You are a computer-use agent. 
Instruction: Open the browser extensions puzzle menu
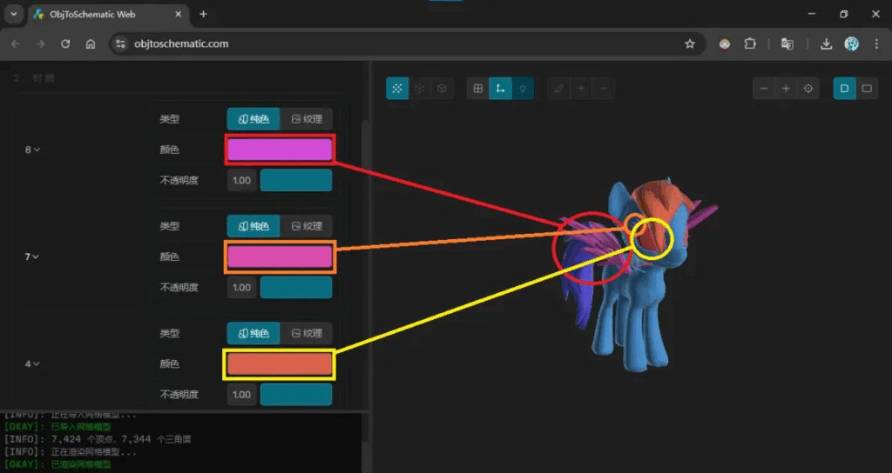click(x=750, y=43)
